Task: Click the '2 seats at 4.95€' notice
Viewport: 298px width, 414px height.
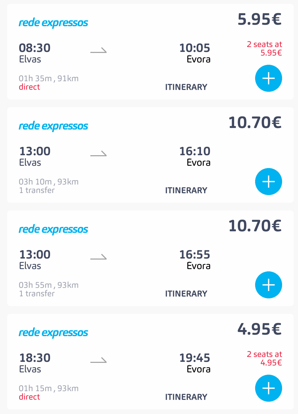Action: [x=265, y=358]
